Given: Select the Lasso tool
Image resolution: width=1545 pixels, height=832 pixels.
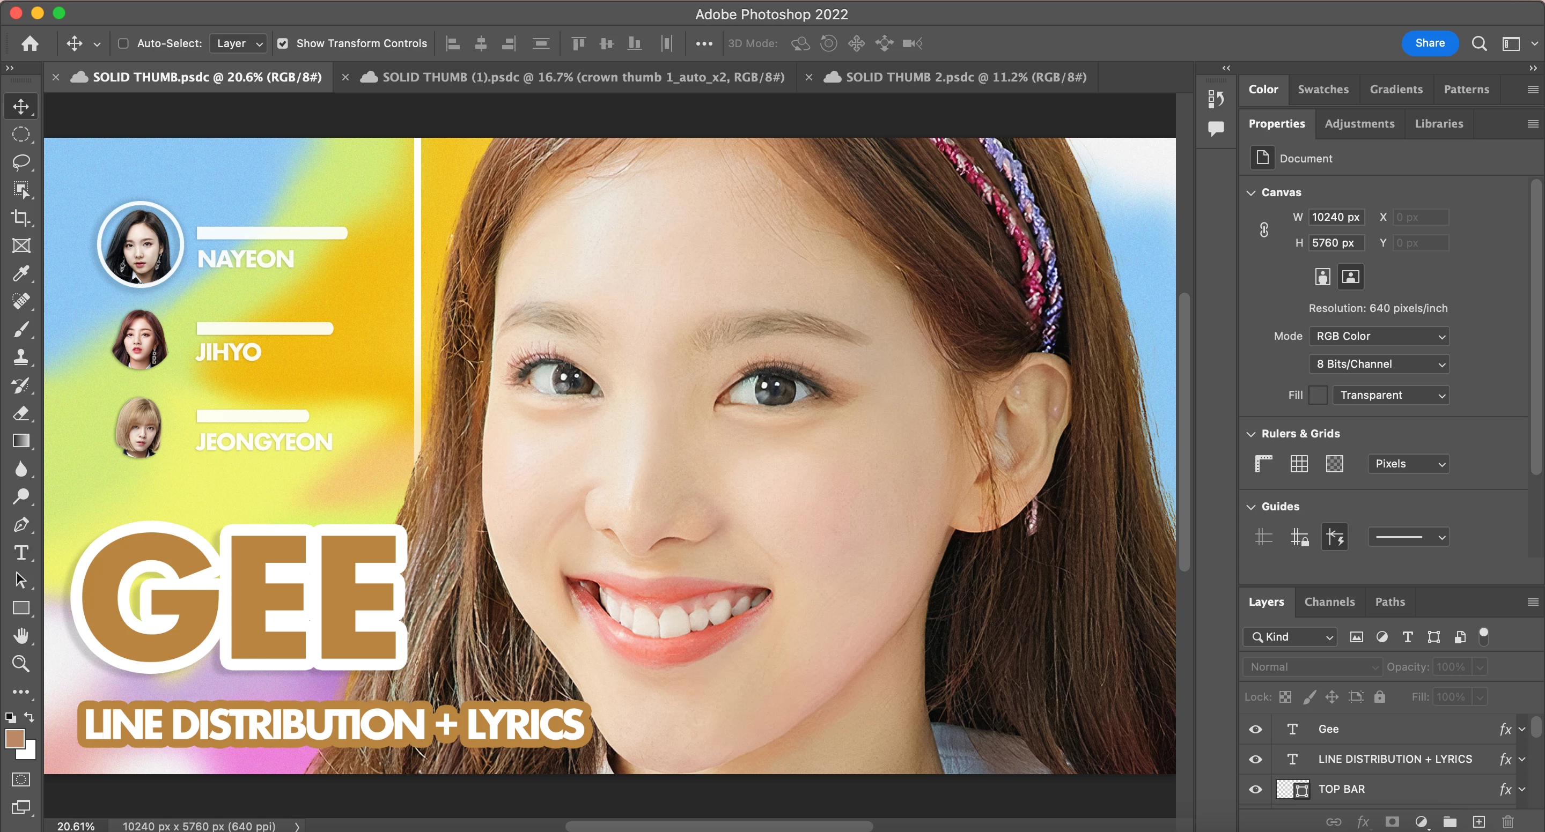Looking at the screenshot, I should pyautogui.click(x=21, y=162).
